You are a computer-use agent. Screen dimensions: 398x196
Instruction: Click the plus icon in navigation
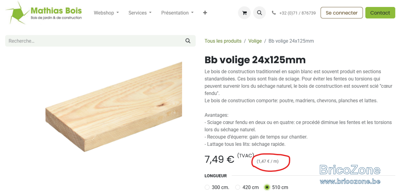[205, 13]
